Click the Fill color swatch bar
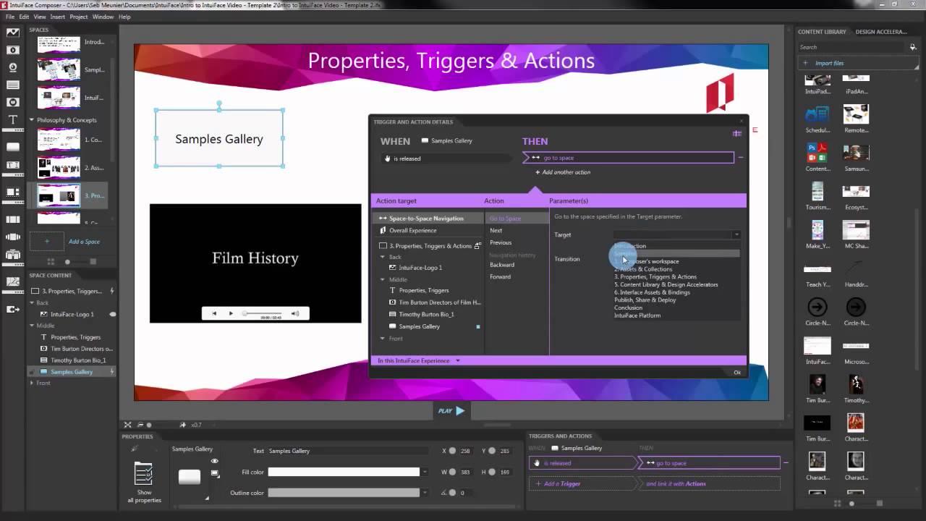926x521 pixels. pyautogui.click(x=344, y=472)
